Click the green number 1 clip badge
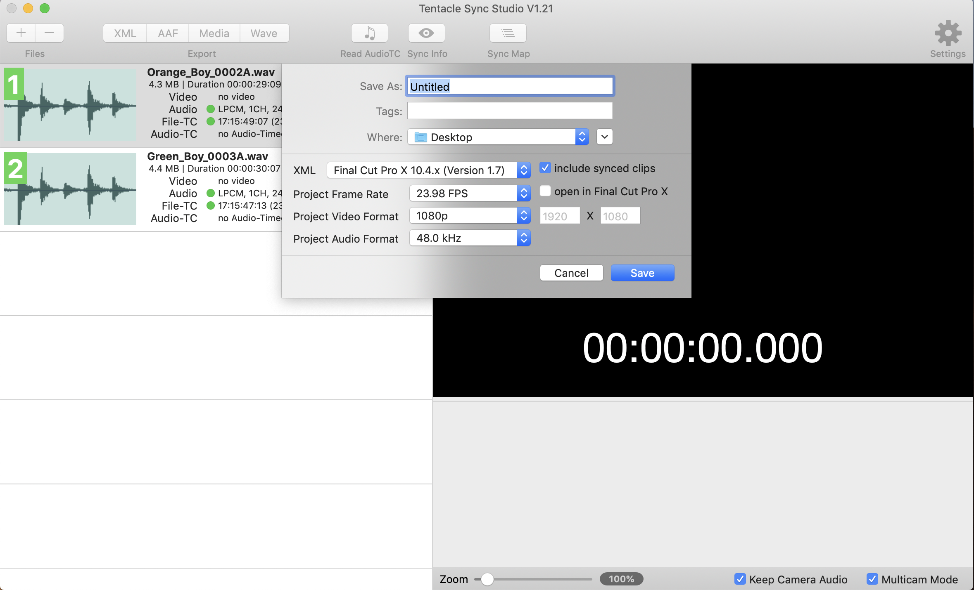The width and height of the screenshot is (974, 590). pos(14,85)
